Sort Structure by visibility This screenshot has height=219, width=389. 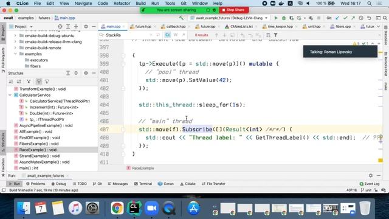tap(11, 82)
